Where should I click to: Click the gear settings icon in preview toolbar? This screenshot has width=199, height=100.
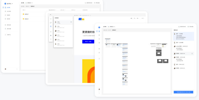click(x=51, y=35)
